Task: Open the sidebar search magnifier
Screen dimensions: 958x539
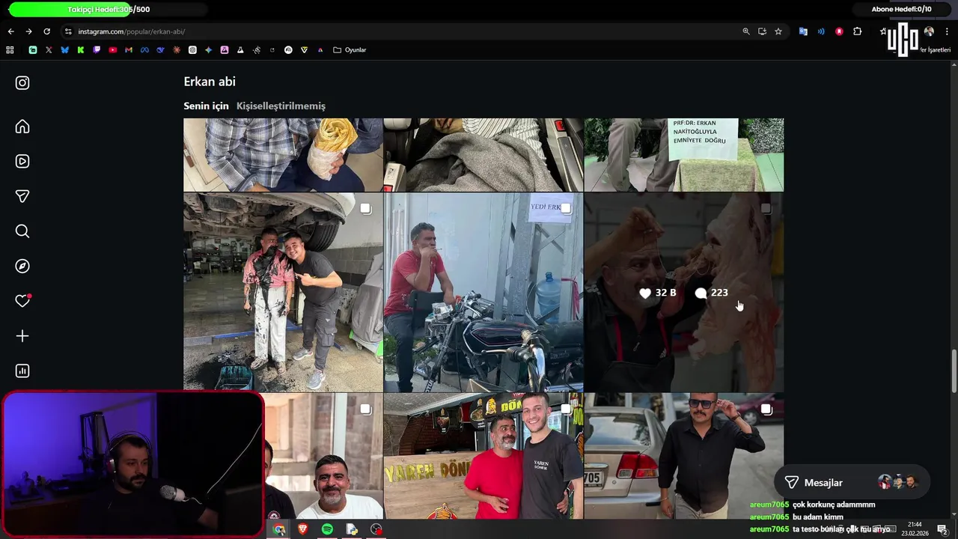Action: coord(22,231)
